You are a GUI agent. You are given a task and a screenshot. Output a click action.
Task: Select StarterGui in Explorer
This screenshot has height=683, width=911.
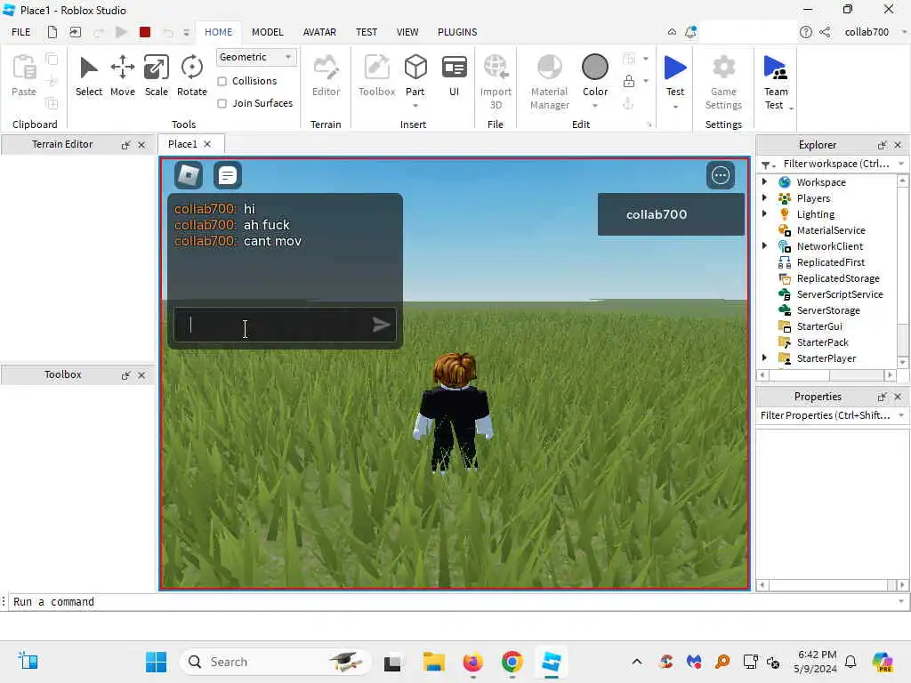click(x=819, y=326)
